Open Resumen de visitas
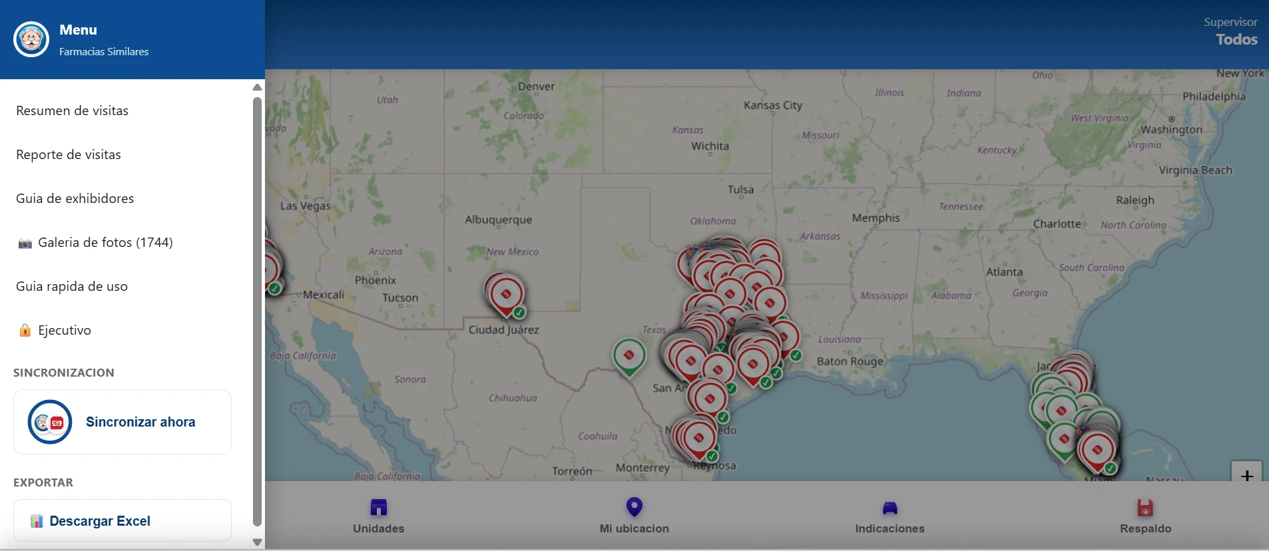 pos(73,111)
